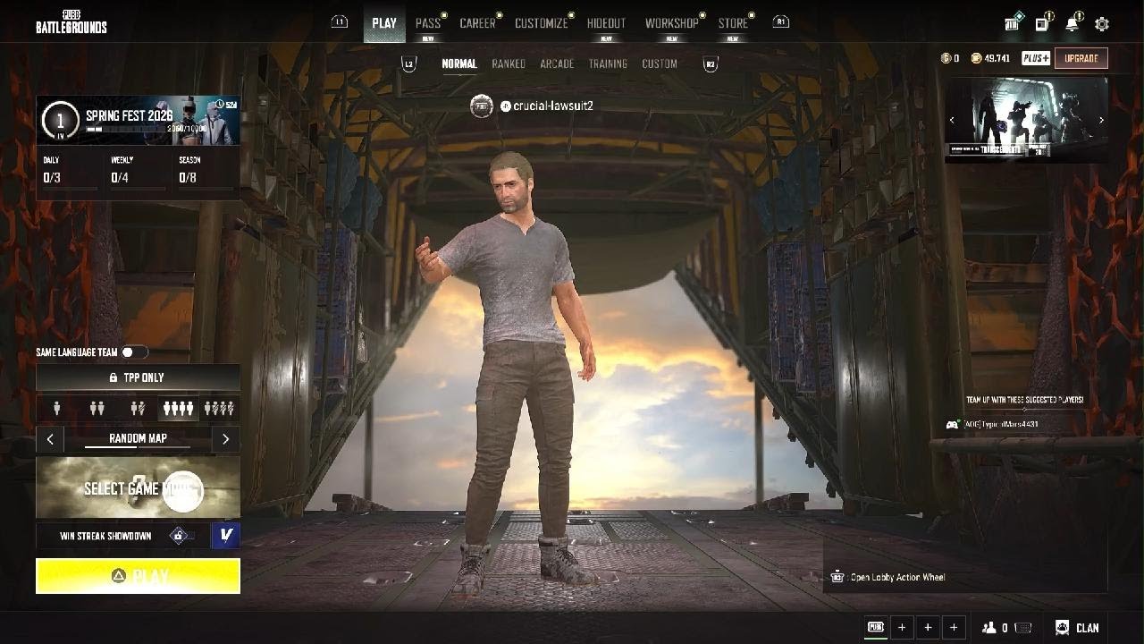The width and height of the screenshot is (1144, 644).
Task: Open the Spring Fest 2026 banner
Action: pyautogui.click(x=138, y=120)
